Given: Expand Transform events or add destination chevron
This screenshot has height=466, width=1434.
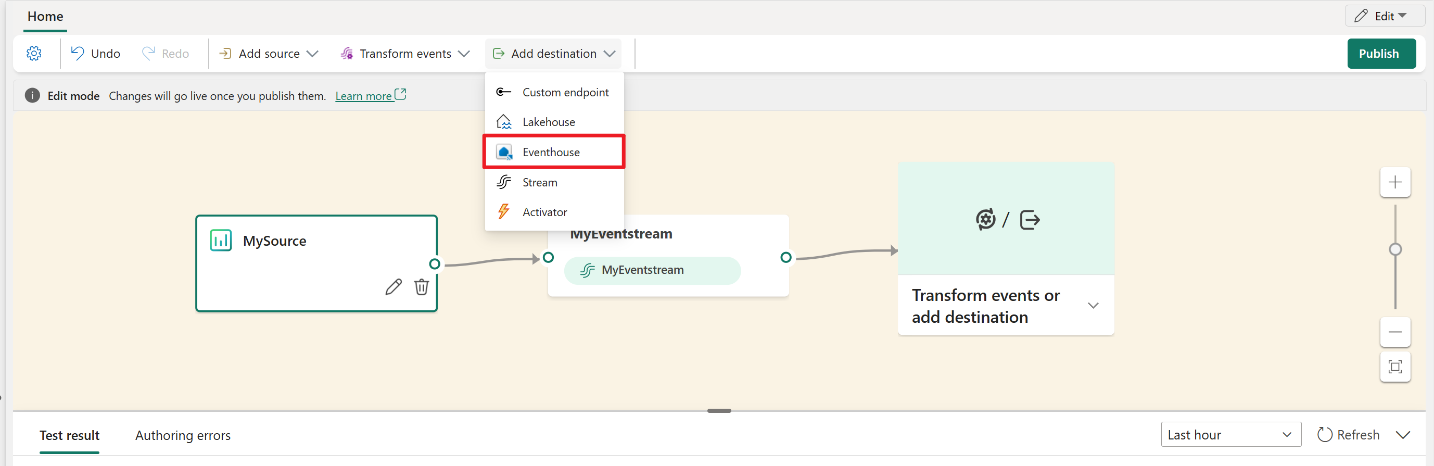Looking at the screenshot, I should [1093, 306].
